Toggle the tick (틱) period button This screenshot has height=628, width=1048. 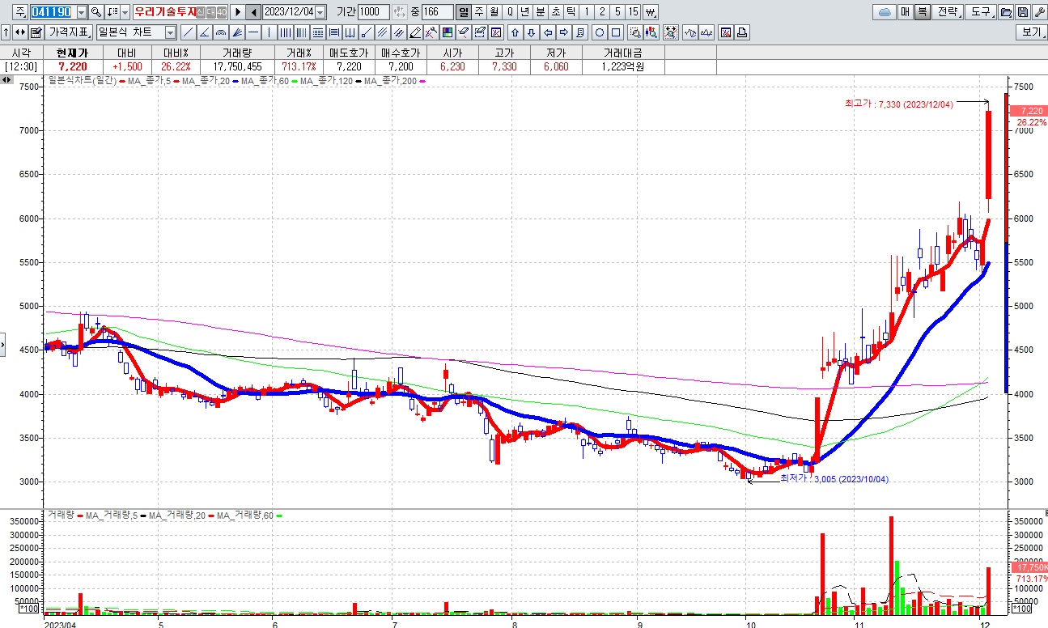(x=571, y=12)
